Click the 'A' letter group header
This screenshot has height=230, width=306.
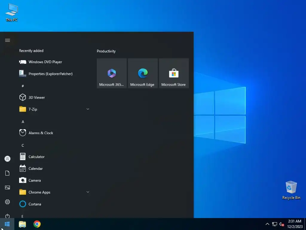(23, 122)
